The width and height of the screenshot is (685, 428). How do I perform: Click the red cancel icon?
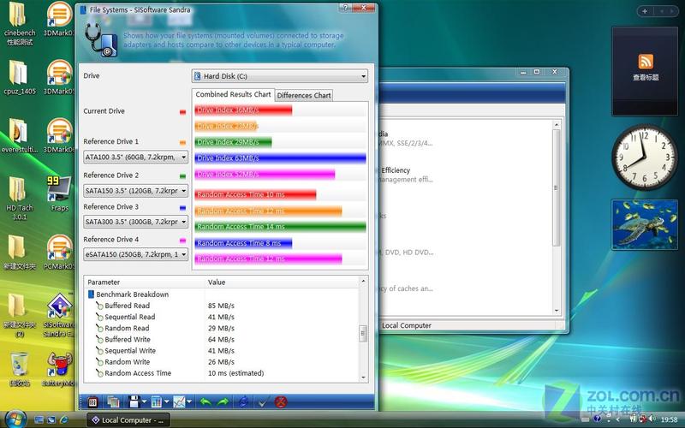pyautogui.click(x=281, y=401)
